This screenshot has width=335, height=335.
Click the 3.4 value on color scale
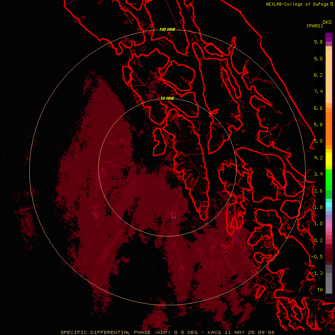[318, 174]
